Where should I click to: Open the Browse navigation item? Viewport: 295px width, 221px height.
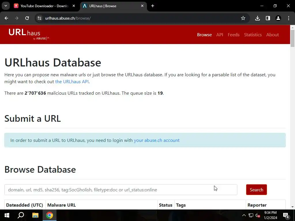pos(204,35)
